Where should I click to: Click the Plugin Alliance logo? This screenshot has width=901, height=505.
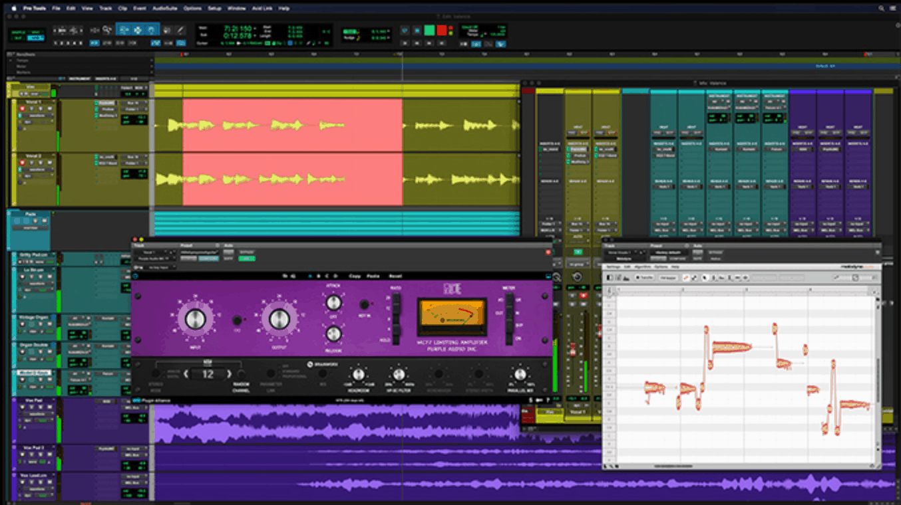click(x=151, y=400)
